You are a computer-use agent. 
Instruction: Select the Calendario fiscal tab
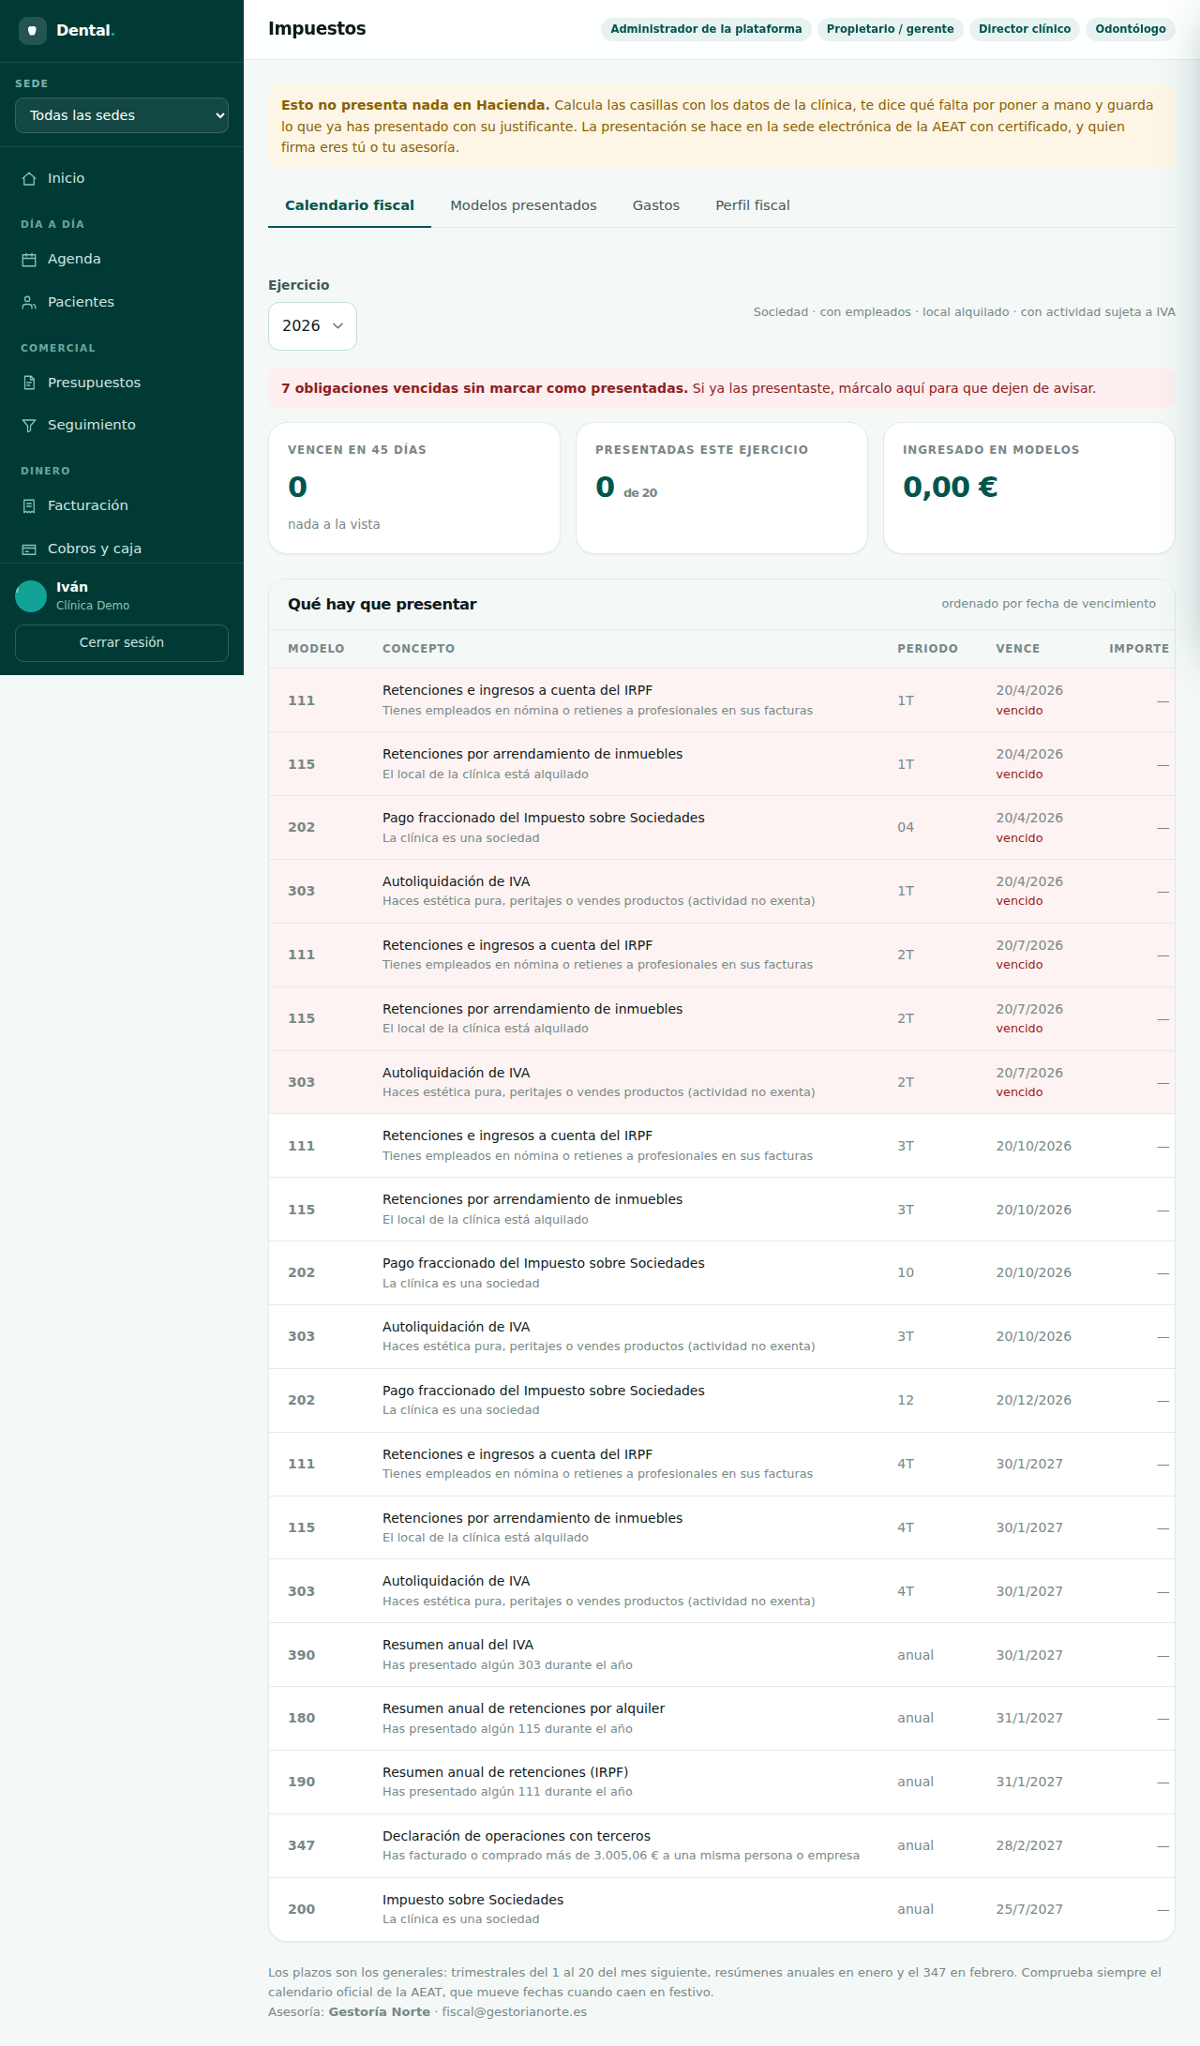pyautogui.click(x=350, y=205)
